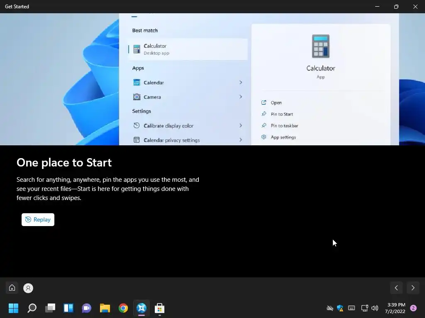Open the Windows Start menu
The height and width of the screenshot is (318, 425).
coord(14,308)
